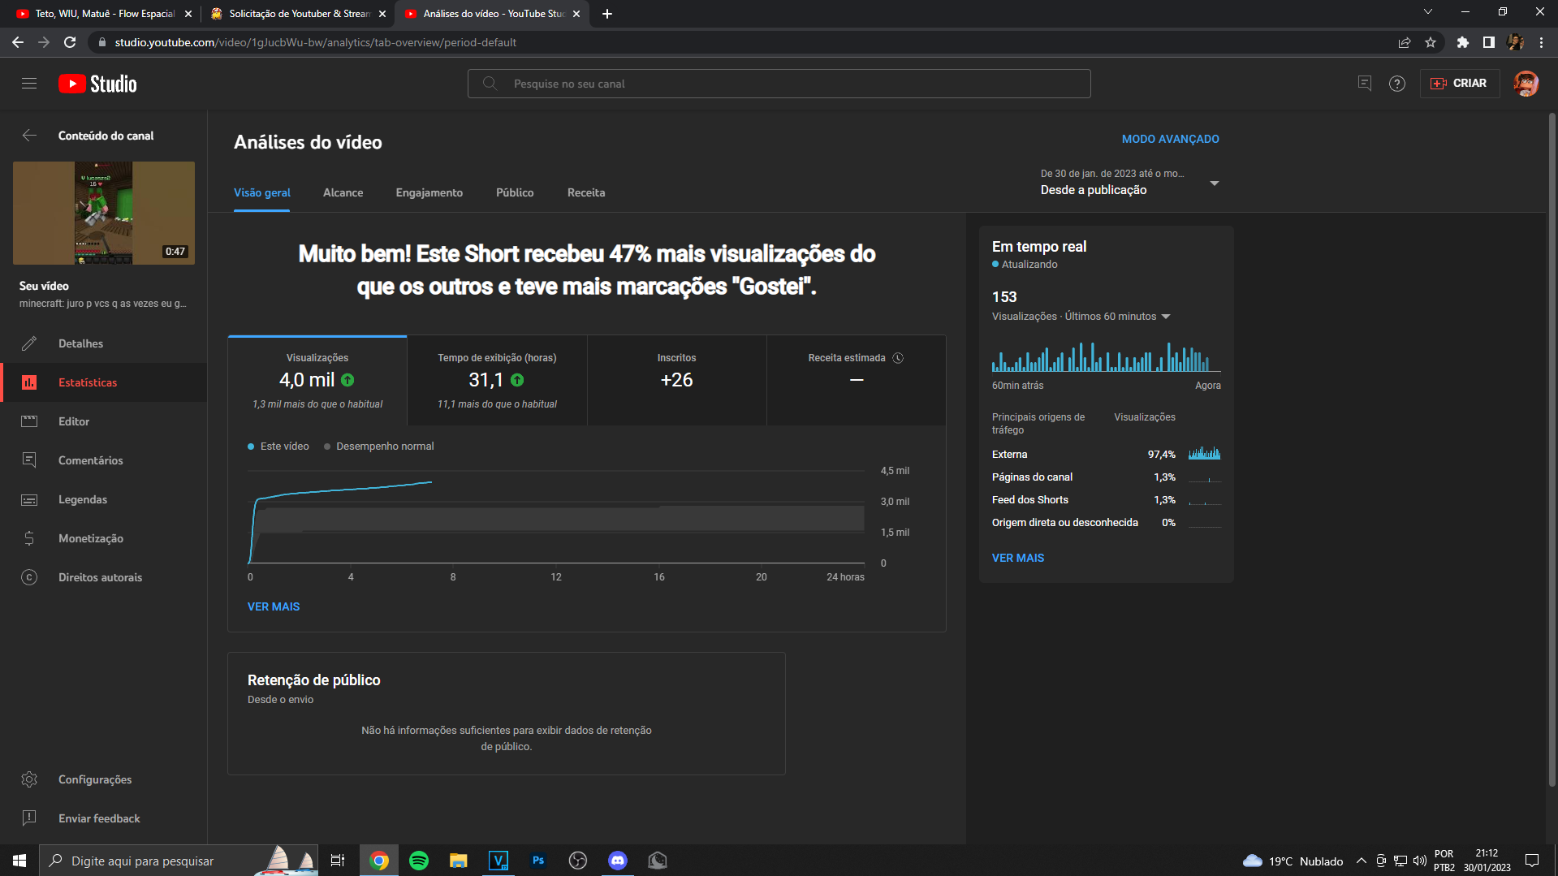Image resolution: width=1558 pixels, height=876 pixels.
Task: Bookmark this page with the star icon
Action: [1431, 42]
